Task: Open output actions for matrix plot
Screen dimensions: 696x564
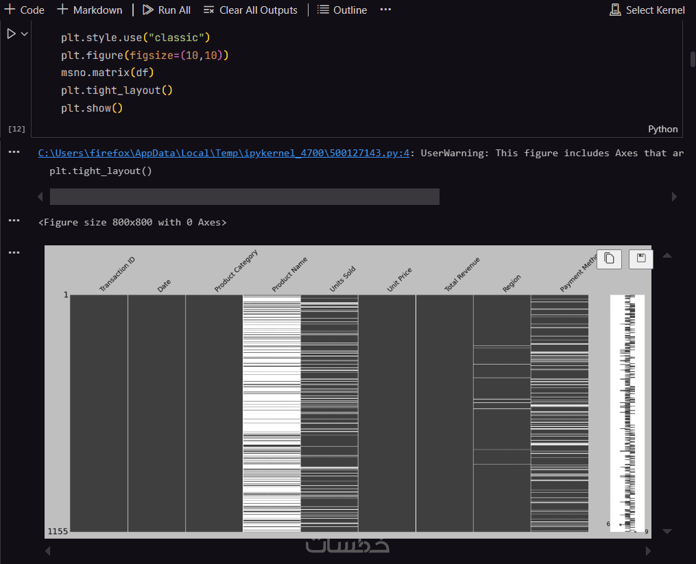Action: tap(14, 252)
